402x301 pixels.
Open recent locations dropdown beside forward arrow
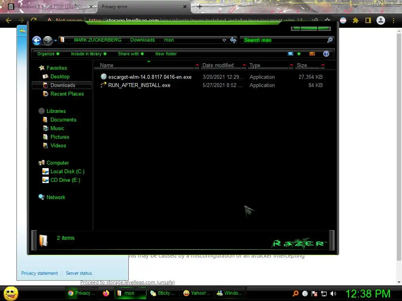coord(55,40)
